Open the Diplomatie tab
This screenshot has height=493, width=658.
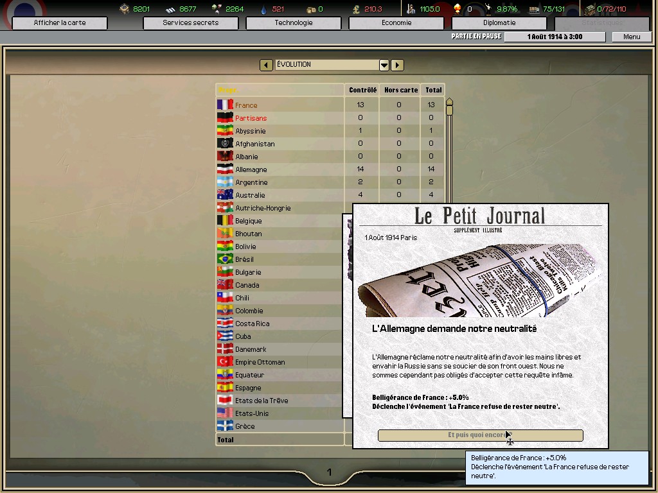click(x=499, y=22)
